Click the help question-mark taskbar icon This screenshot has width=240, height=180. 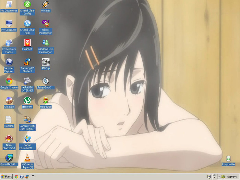pos(209,177)
